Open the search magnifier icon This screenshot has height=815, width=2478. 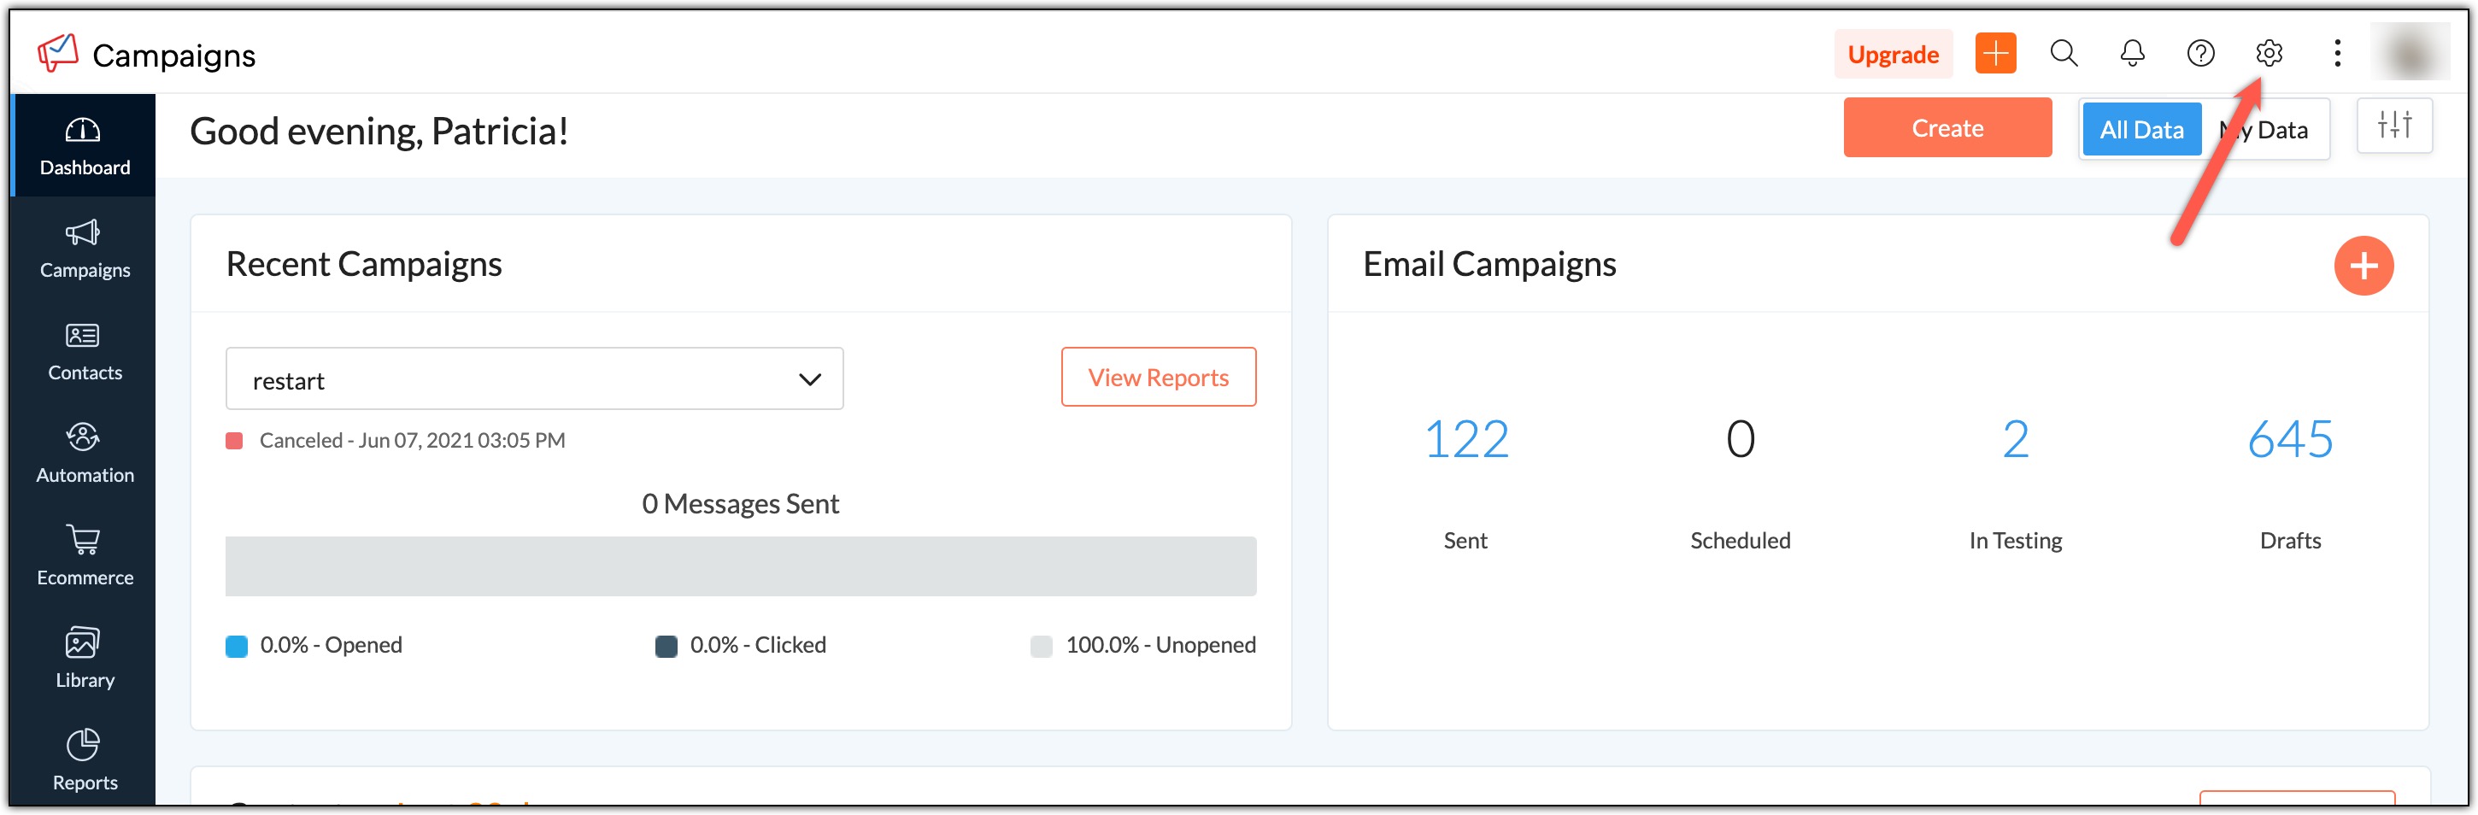[2064, 53]
